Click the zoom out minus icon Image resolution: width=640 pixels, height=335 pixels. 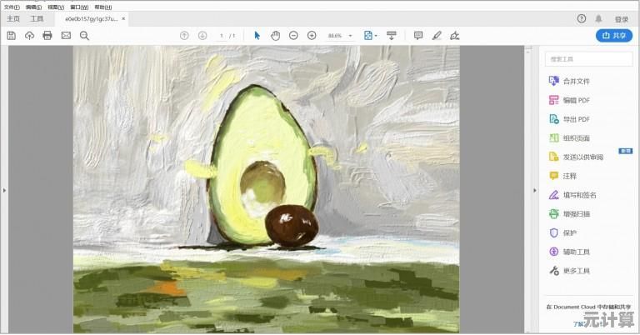point(293,35)
